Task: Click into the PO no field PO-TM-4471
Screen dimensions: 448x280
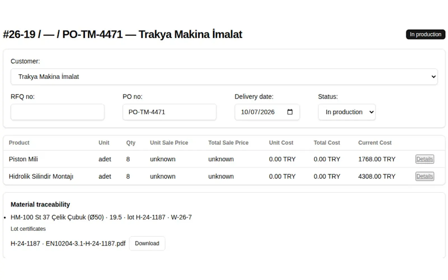Action: [x=169, y=112]
